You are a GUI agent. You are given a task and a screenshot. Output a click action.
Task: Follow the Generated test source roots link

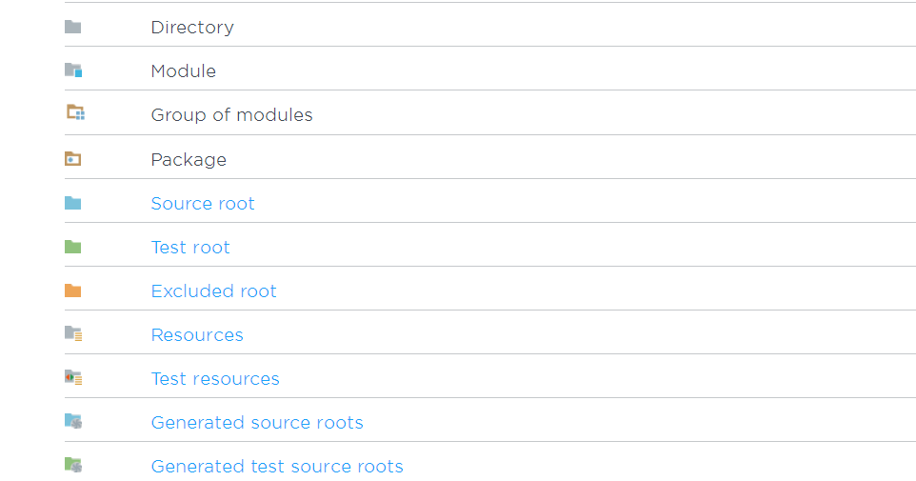277,467
